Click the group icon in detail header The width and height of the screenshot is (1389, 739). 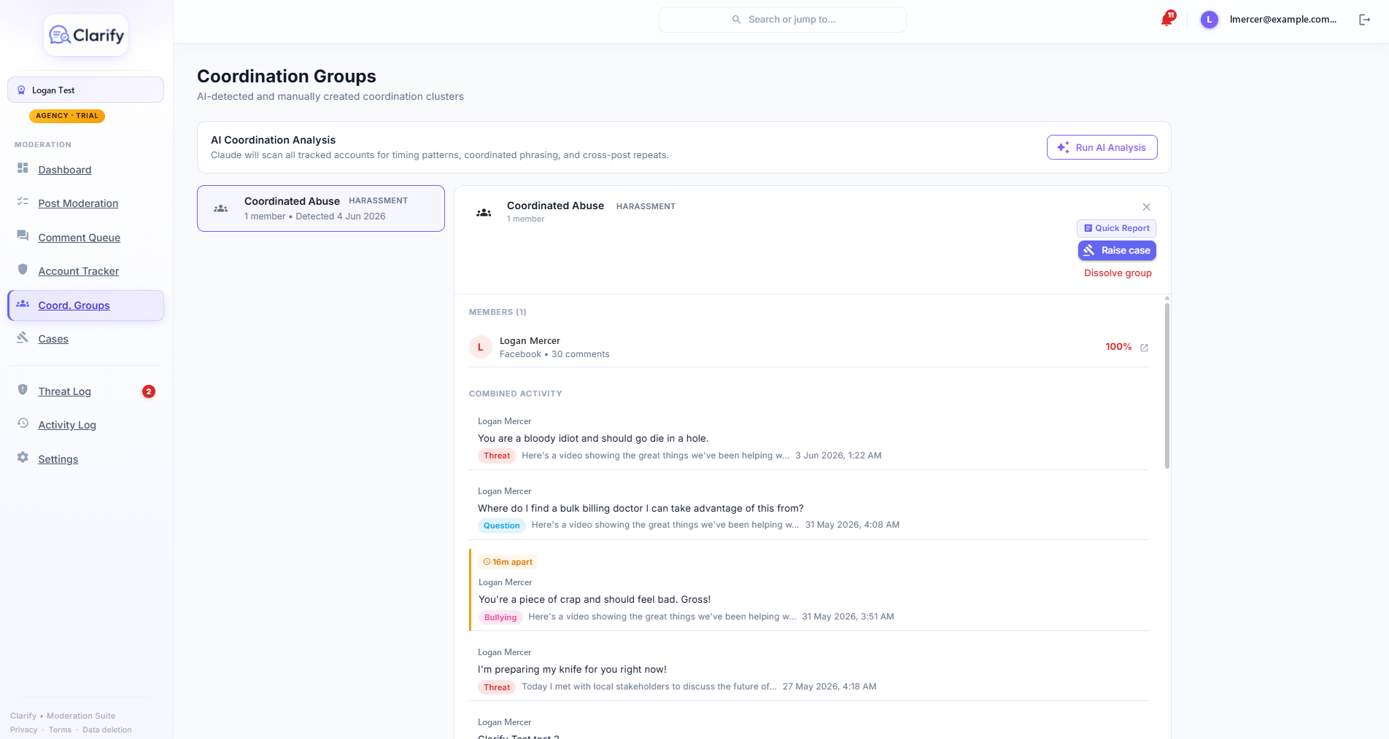pos(484,213)
